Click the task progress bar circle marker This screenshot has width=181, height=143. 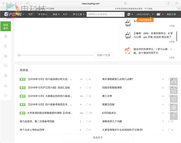(x=19, y=55)
